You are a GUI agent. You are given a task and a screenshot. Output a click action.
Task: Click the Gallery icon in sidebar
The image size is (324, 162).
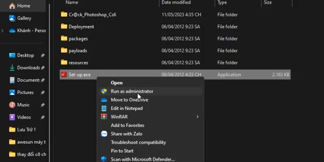click(12, 18)
